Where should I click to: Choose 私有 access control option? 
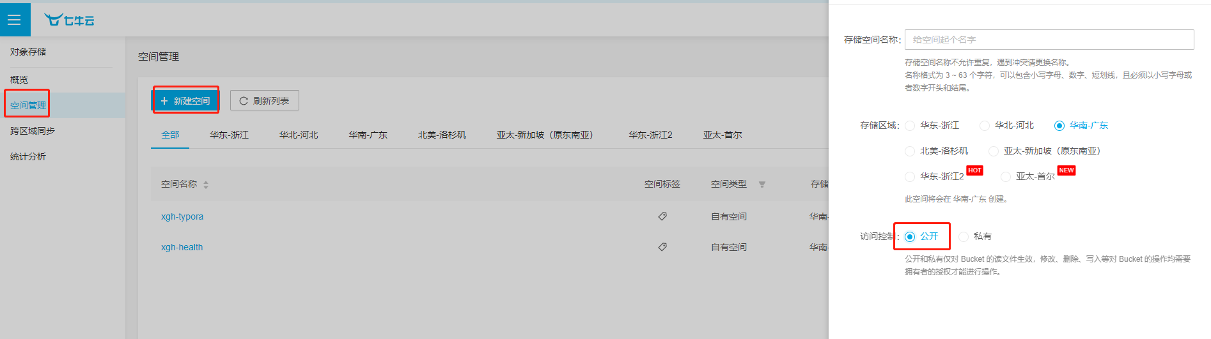tap(964, 237)
